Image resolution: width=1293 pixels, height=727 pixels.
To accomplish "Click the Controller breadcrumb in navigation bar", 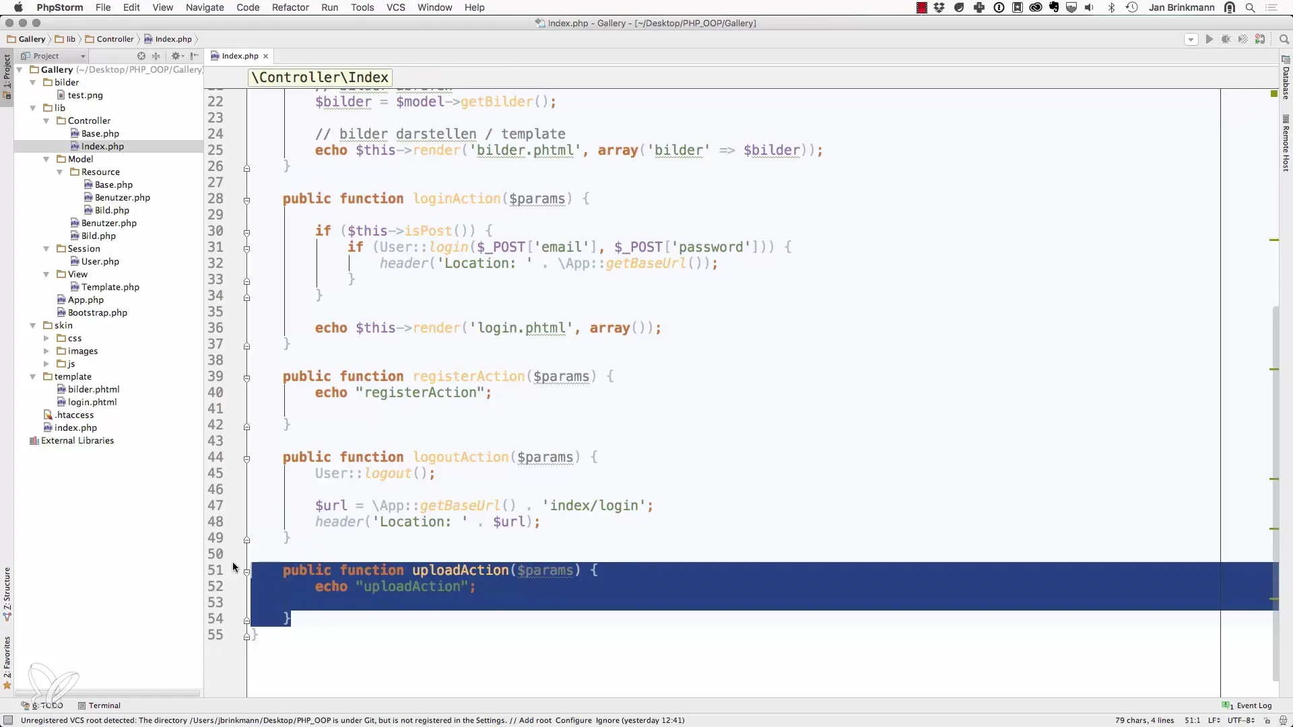I will pos(110,39).
